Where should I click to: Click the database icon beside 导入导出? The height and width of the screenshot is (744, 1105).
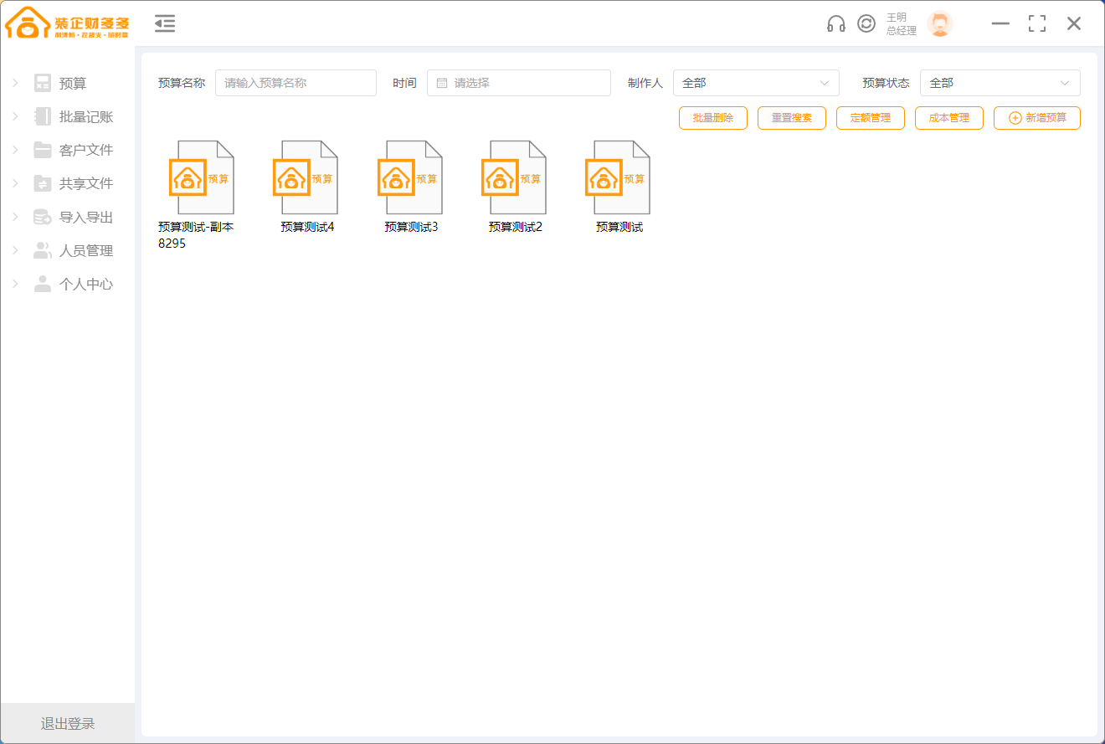click(x=43, y=217)
